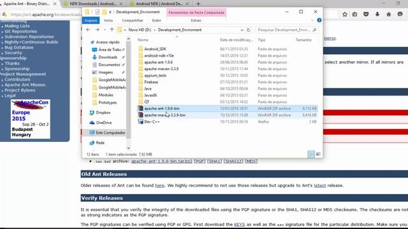Refresh the Development_Enviroment folder
Screen dimensions: 408x229
[x=248, y=30]
